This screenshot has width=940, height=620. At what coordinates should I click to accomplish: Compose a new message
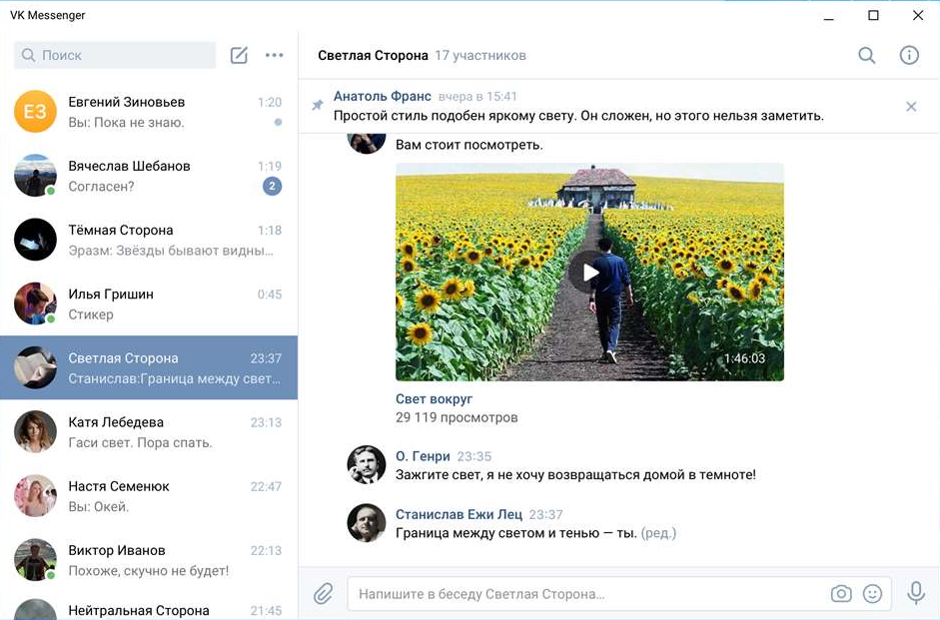239,55
